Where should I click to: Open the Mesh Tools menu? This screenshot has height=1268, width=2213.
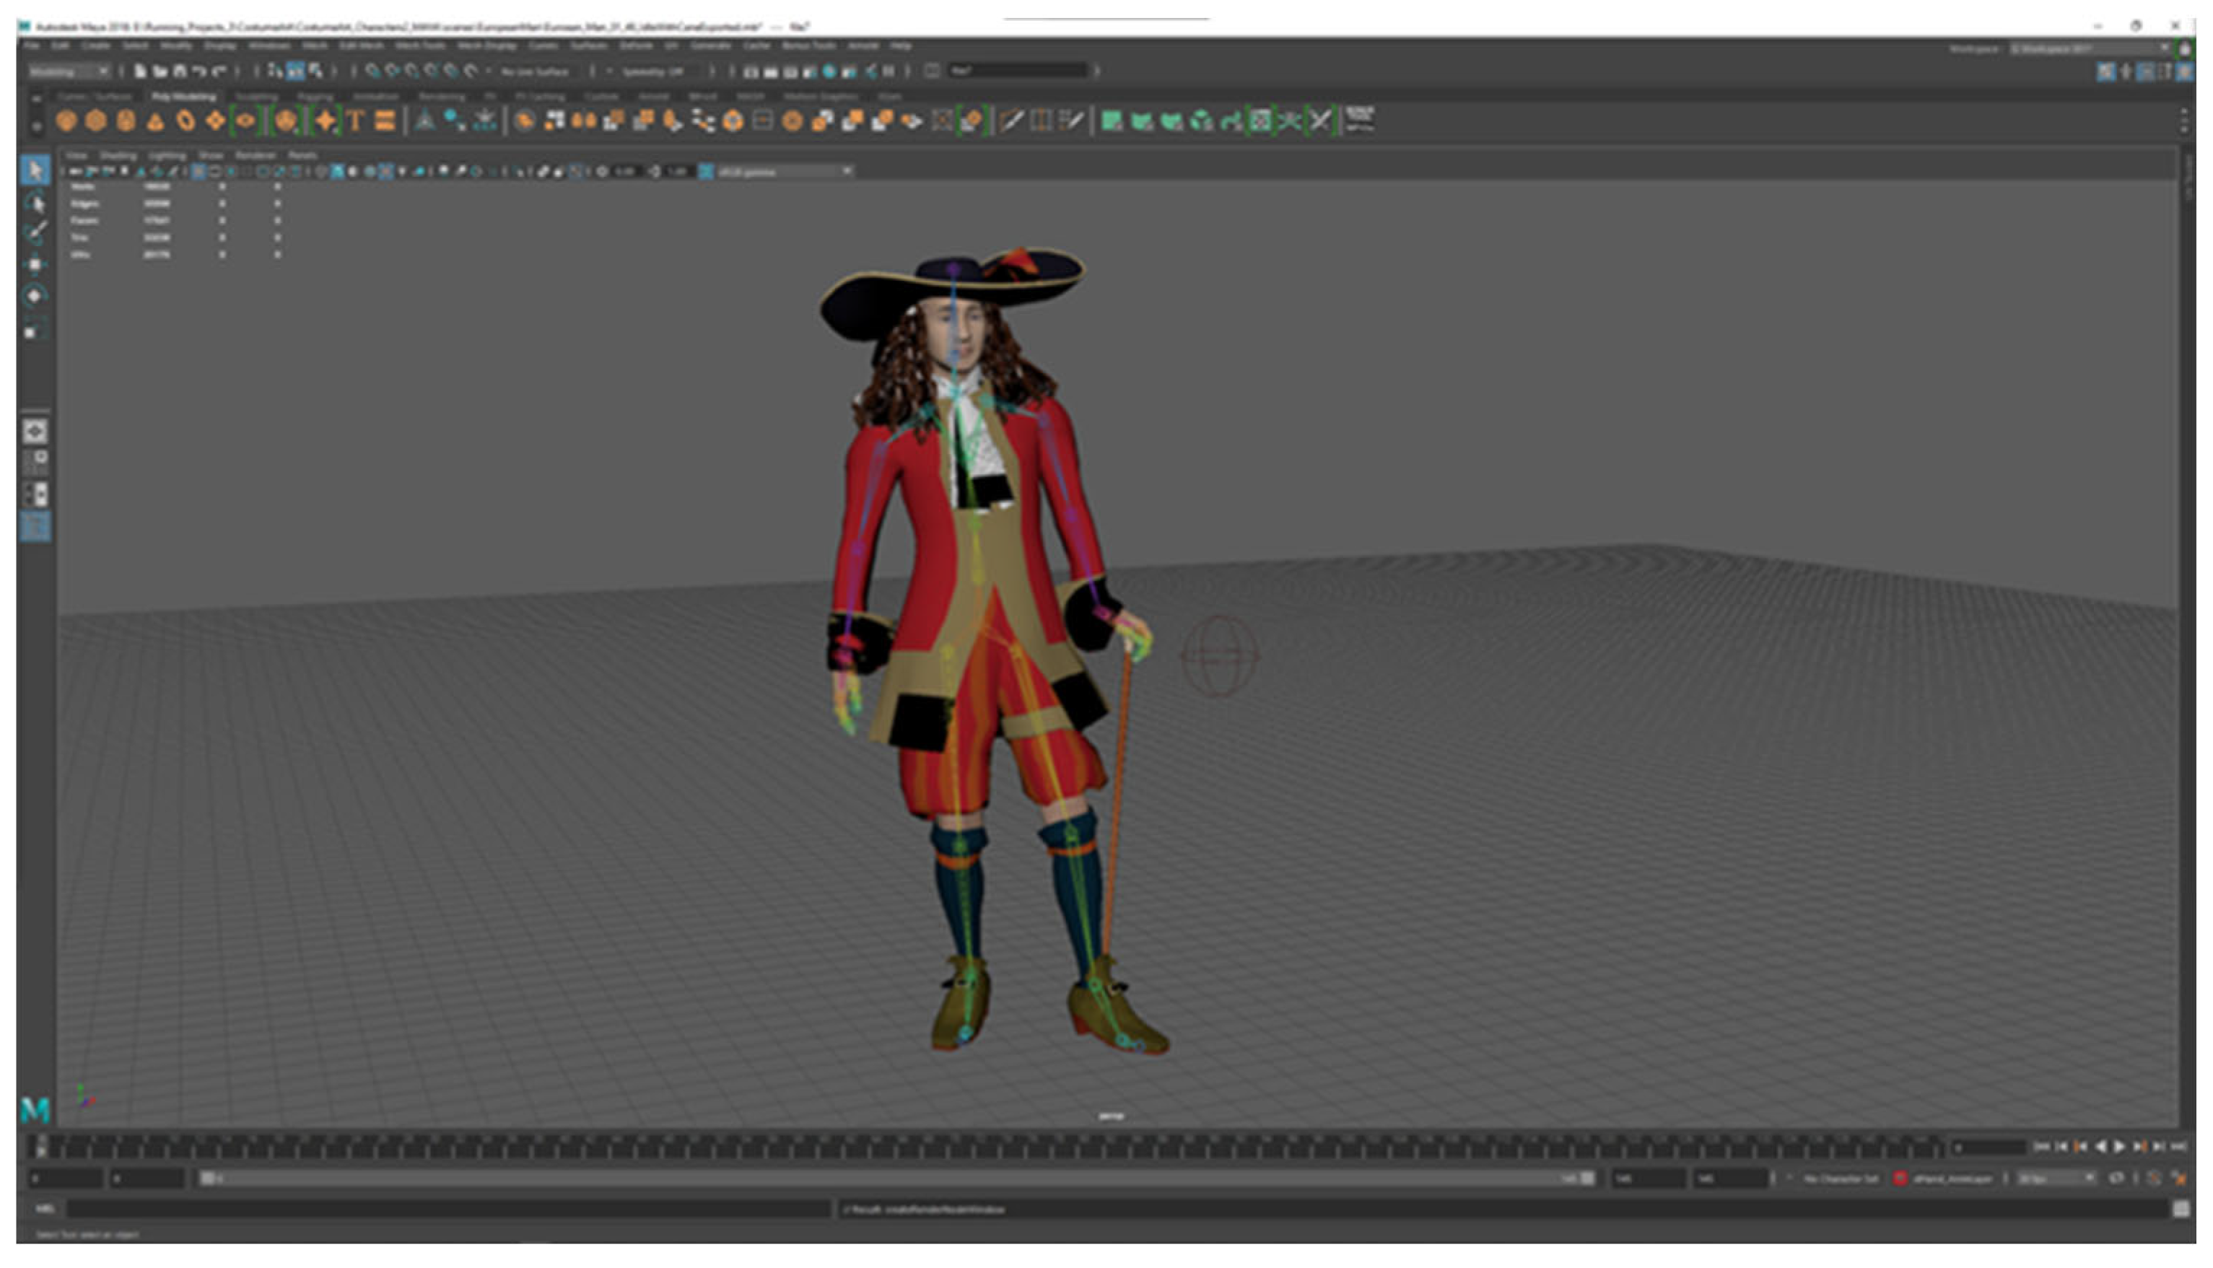pos(420,45)
